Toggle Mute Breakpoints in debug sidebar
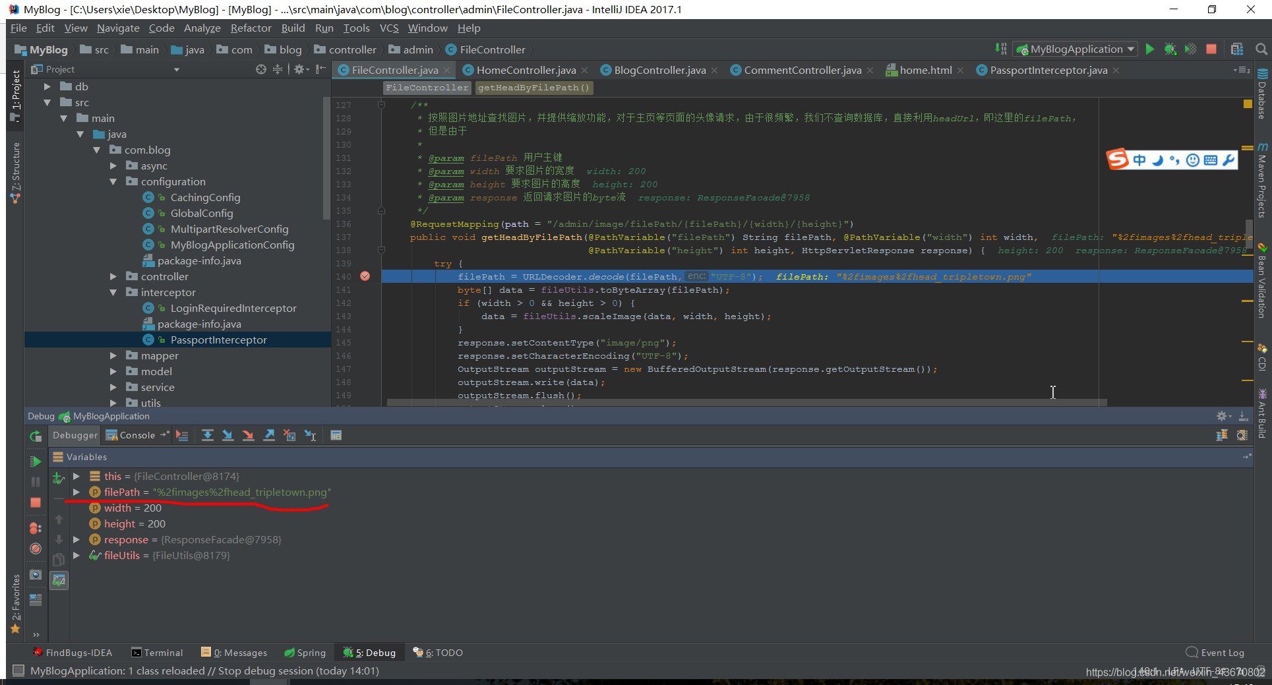1272x685 pixels. point(36,549)
